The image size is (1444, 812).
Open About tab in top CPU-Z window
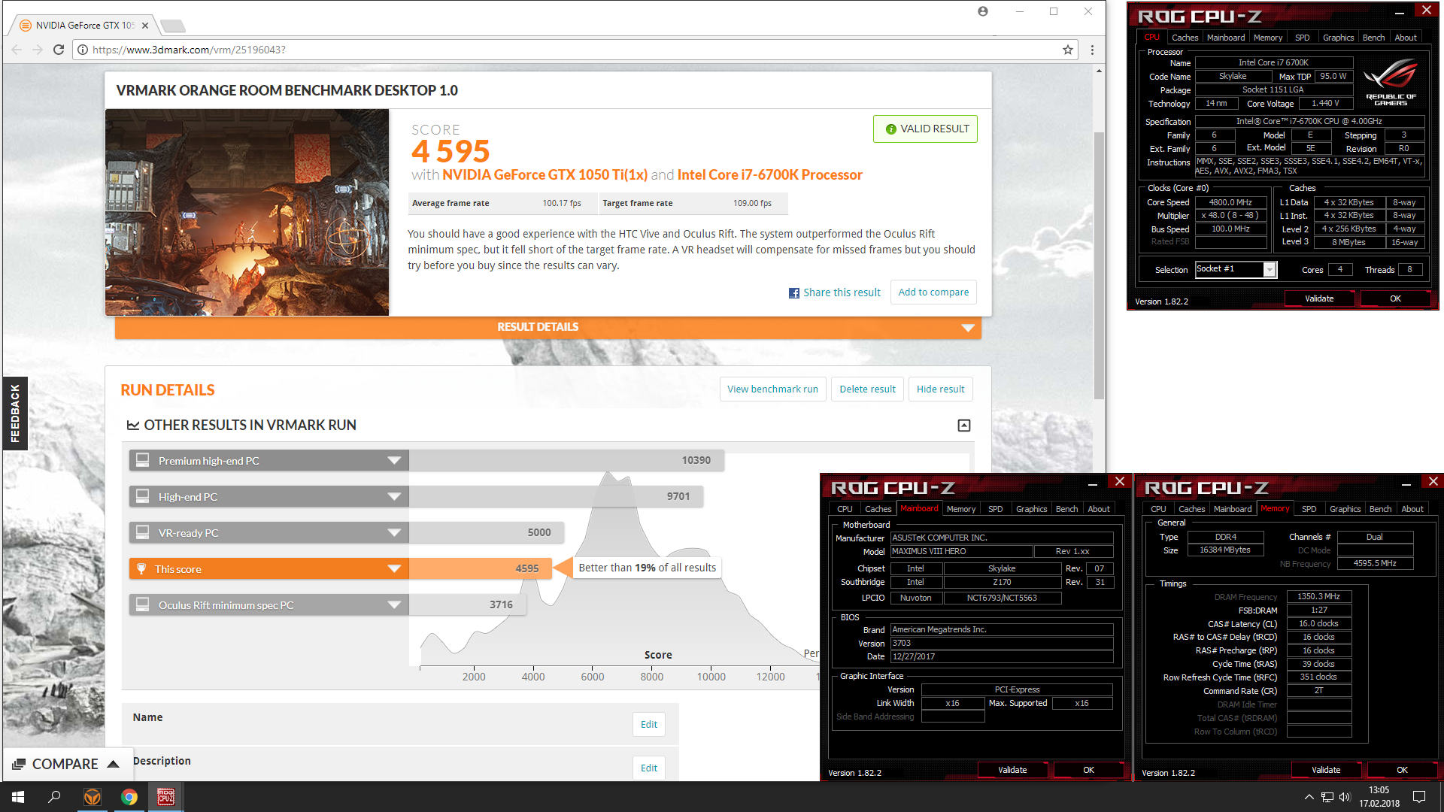pyautogui.click(x=1406, y=38)
